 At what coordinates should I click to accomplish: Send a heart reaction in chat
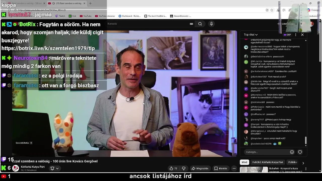pos(300,152)
